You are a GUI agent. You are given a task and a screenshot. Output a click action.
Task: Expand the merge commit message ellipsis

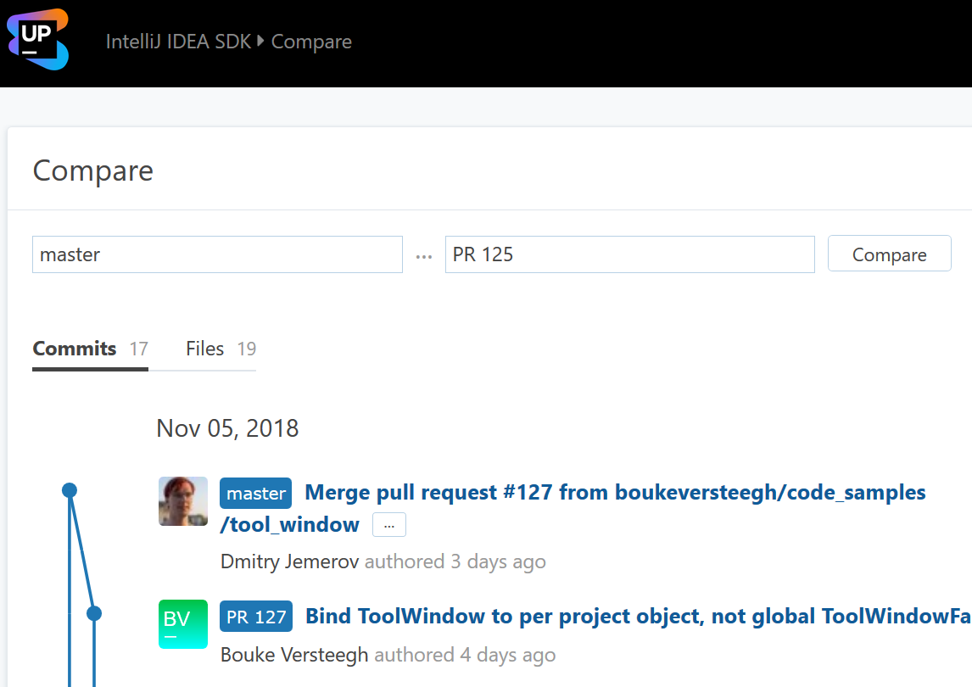(389, 525)
